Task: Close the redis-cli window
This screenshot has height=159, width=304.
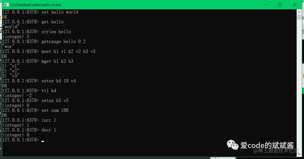Action: (294, 5)
